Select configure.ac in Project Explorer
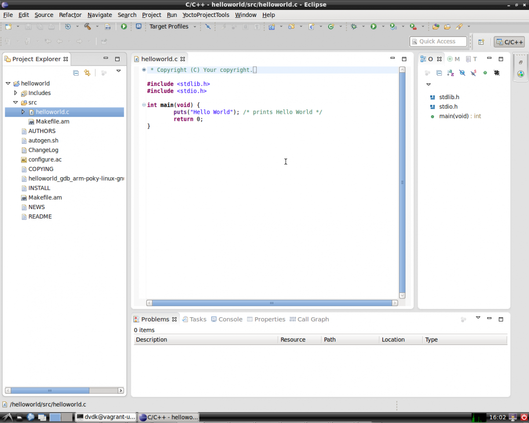This screenshot has height=423, width=529. [45, 159]
